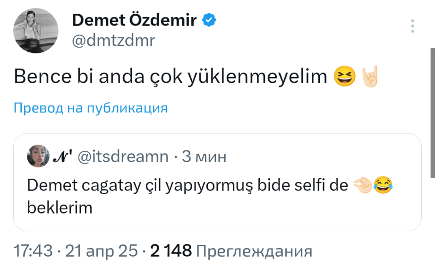Open the @itsdreamn profile handle
The width and height of the screenshot is (435, 268).
click(122, 156)
